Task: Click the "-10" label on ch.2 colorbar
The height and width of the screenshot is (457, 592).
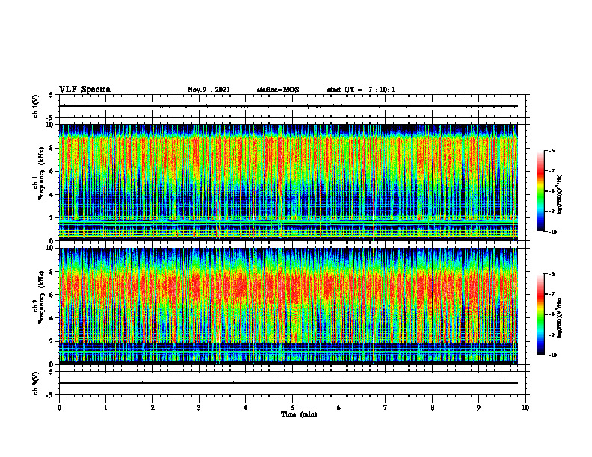Action: click(x=552, y=355)
